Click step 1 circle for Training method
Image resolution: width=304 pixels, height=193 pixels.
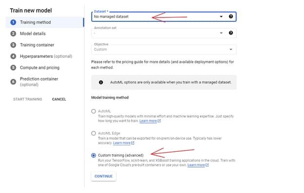(x=13, y=22)
